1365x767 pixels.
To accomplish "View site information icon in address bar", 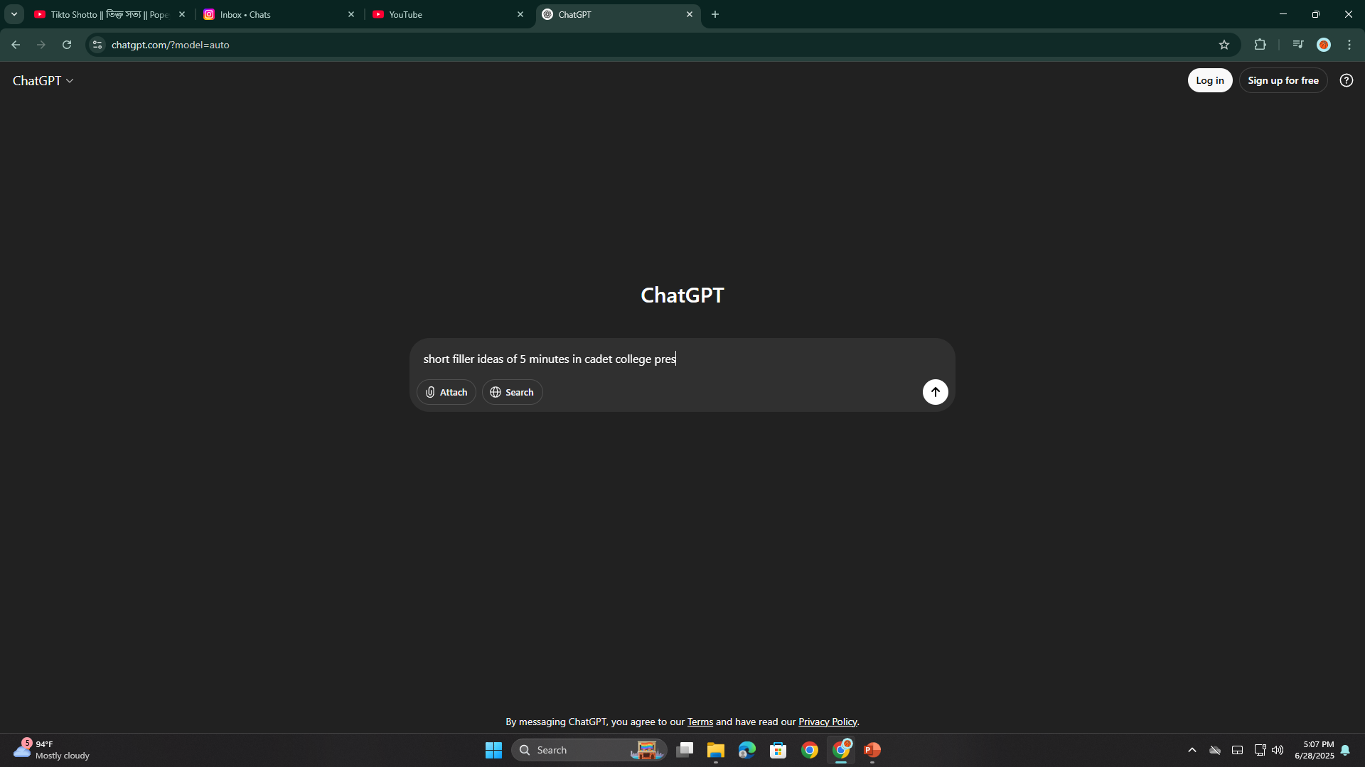I will click(97, 45).
